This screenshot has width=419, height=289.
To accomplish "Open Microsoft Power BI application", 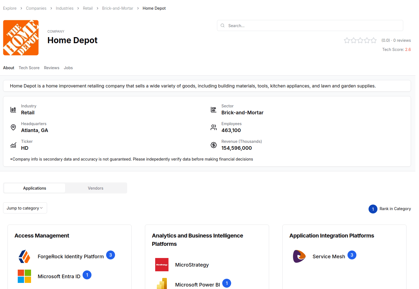I will click(198, 285).
